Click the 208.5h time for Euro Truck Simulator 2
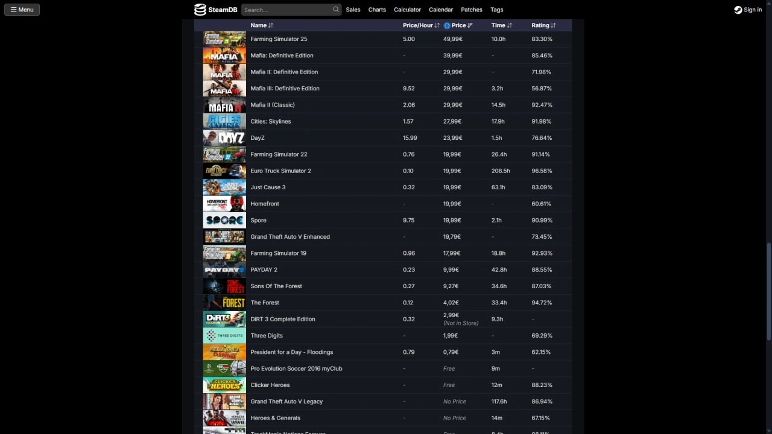 pos(501,171)
